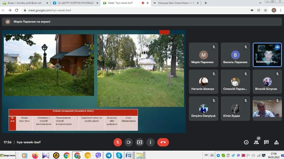Open the Chrome profile avatar menu
The width and height of the screenshot is (284, 159).
tap(274, 10)
